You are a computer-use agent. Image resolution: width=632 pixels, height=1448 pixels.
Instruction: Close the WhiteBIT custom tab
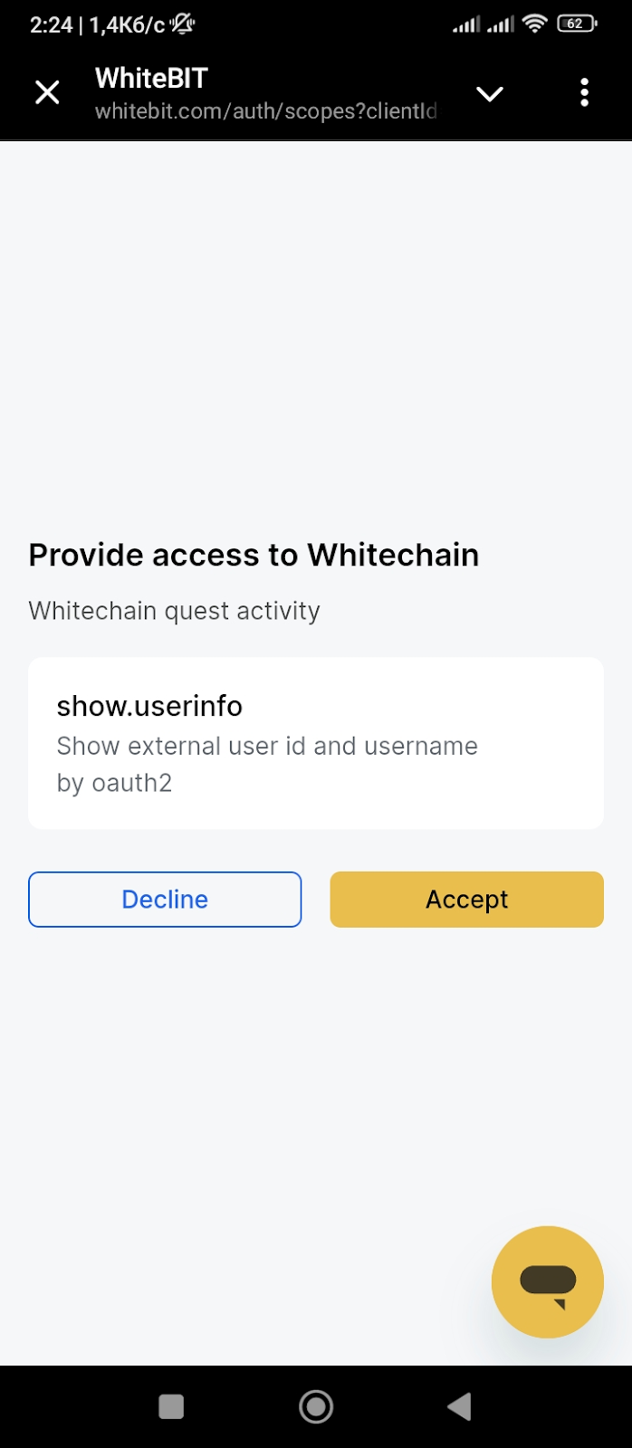click(47, 92)
